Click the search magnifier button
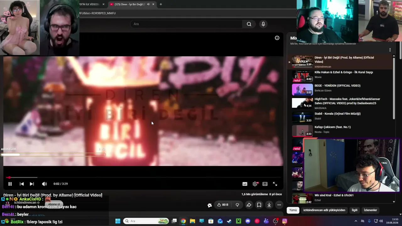Viewport: 402px width, 226px height. 249,24
